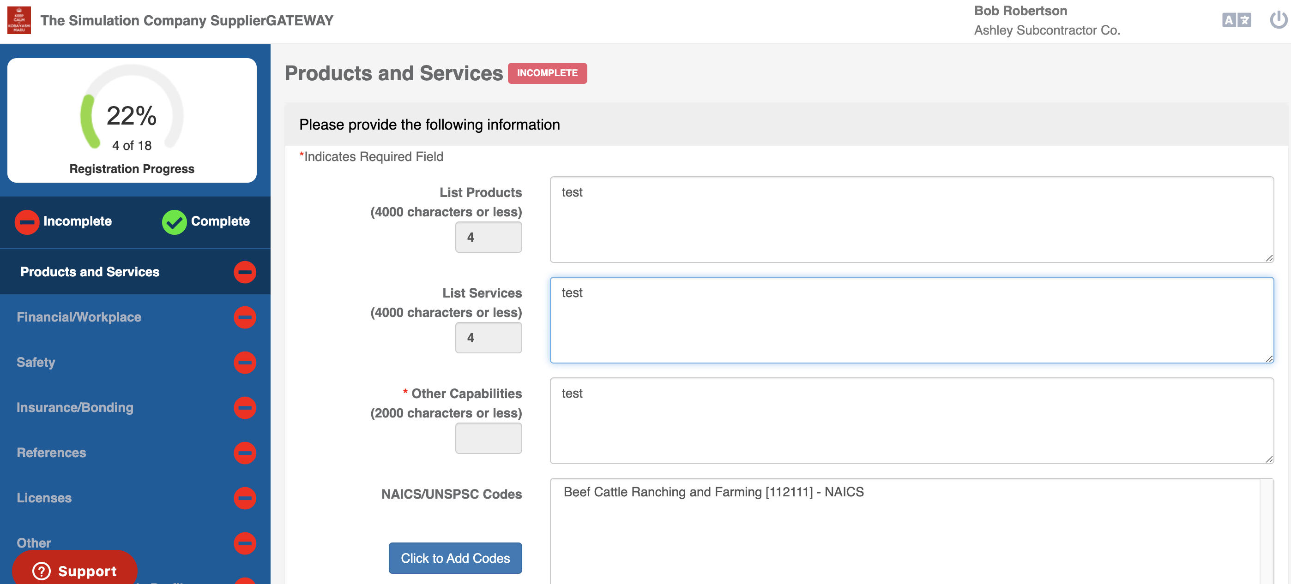This screenshot has width=1291, height=584.
Task: Open the language/accessibility icon in the header
Action: (1236, 21)
